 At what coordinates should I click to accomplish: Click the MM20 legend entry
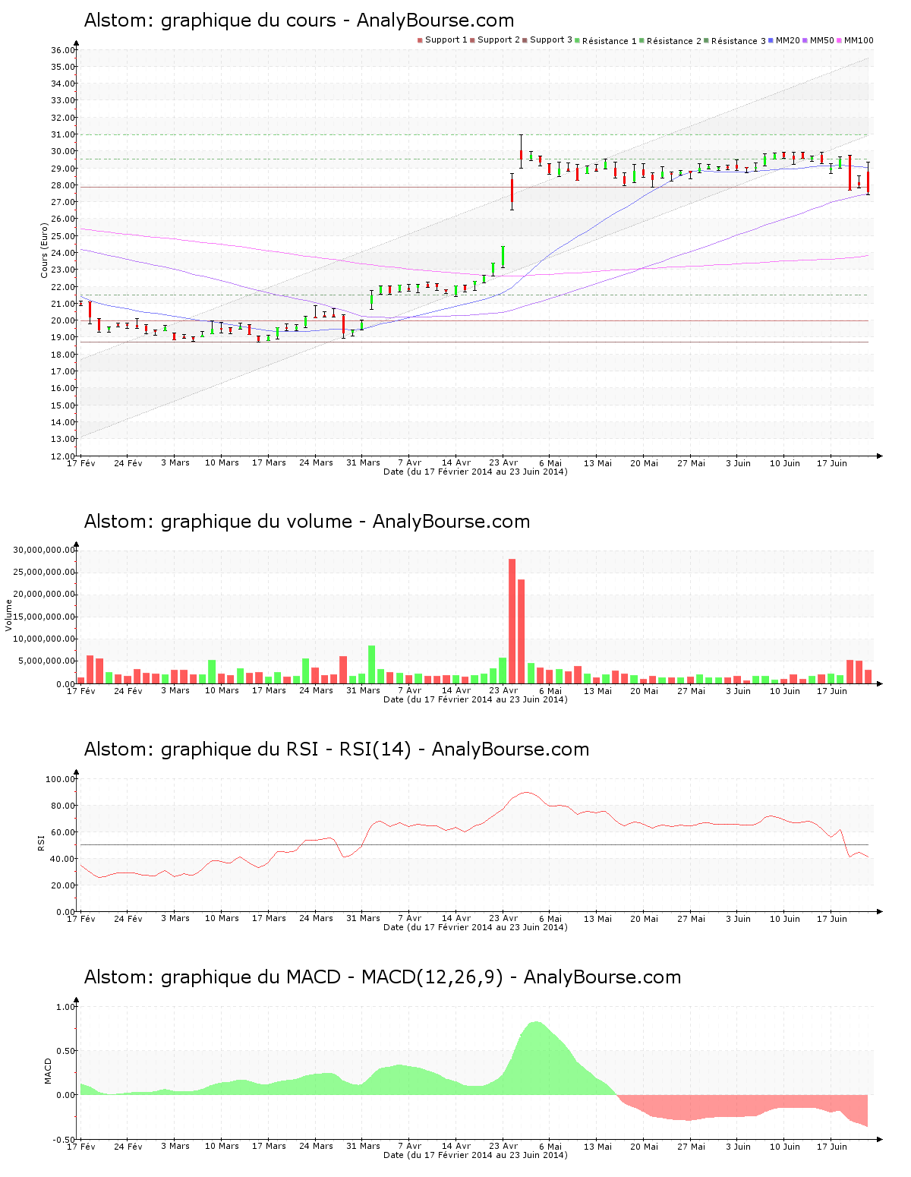click(784, 40)
